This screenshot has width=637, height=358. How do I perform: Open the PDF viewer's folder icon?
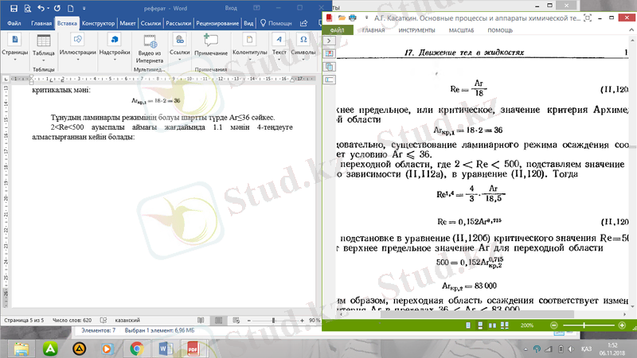point(342,17)
